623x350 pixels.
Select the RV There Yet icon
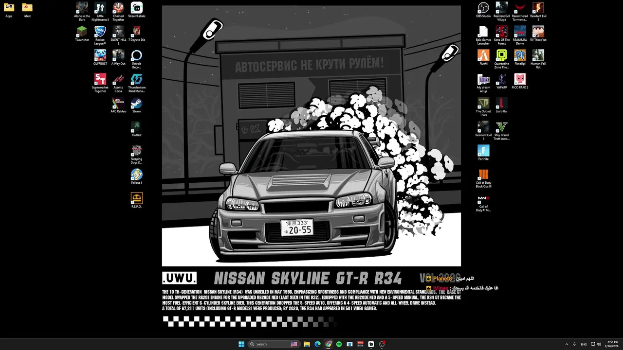(538, 34)
